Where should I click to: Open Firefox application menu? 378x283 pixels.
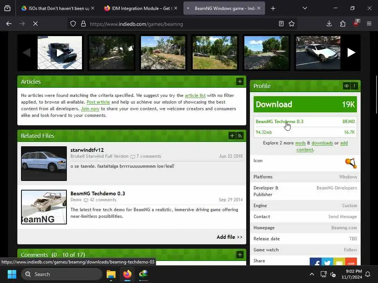pos(369,24)
